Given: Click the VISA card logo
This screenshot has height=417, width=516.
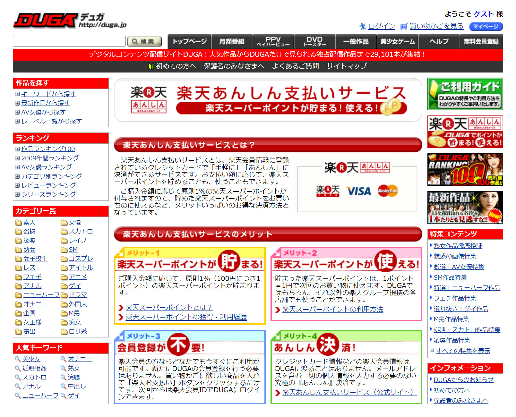Looking at the screenshot, I should pos(359,191).
